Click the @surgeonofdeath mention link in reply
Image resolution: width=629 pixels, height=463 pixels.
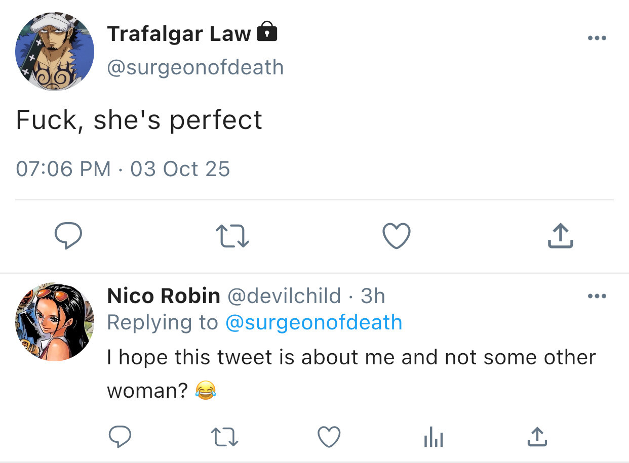(x=313, y=322)
